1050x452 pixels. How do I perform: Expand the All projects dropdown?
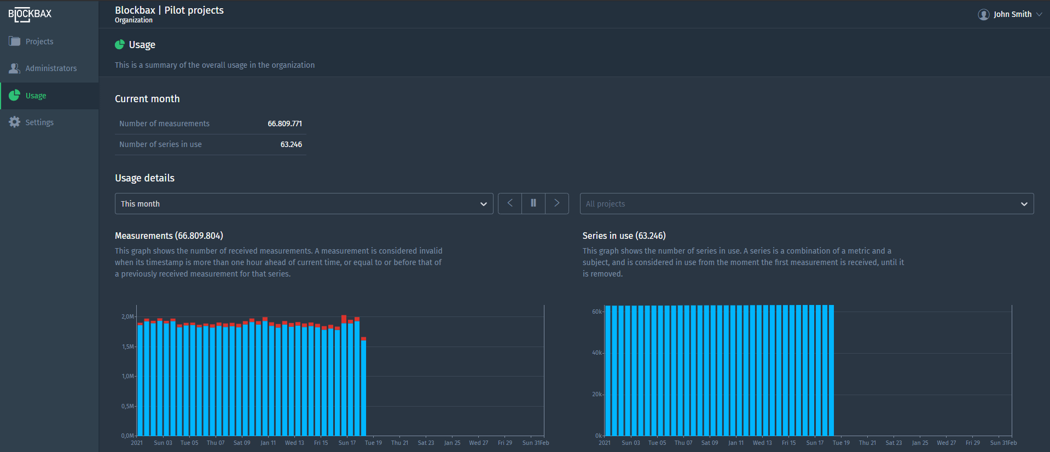807,203
